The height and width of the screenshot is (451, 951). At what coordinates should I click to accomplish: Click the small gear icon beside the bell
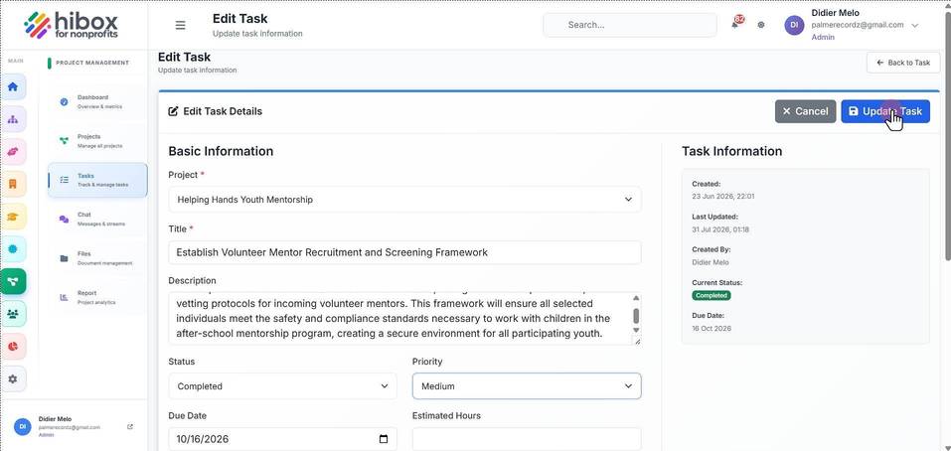coord(761,25)
